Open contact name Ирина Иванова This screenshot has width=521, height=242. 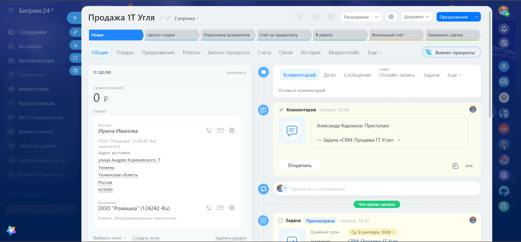(x=118, y=131)
